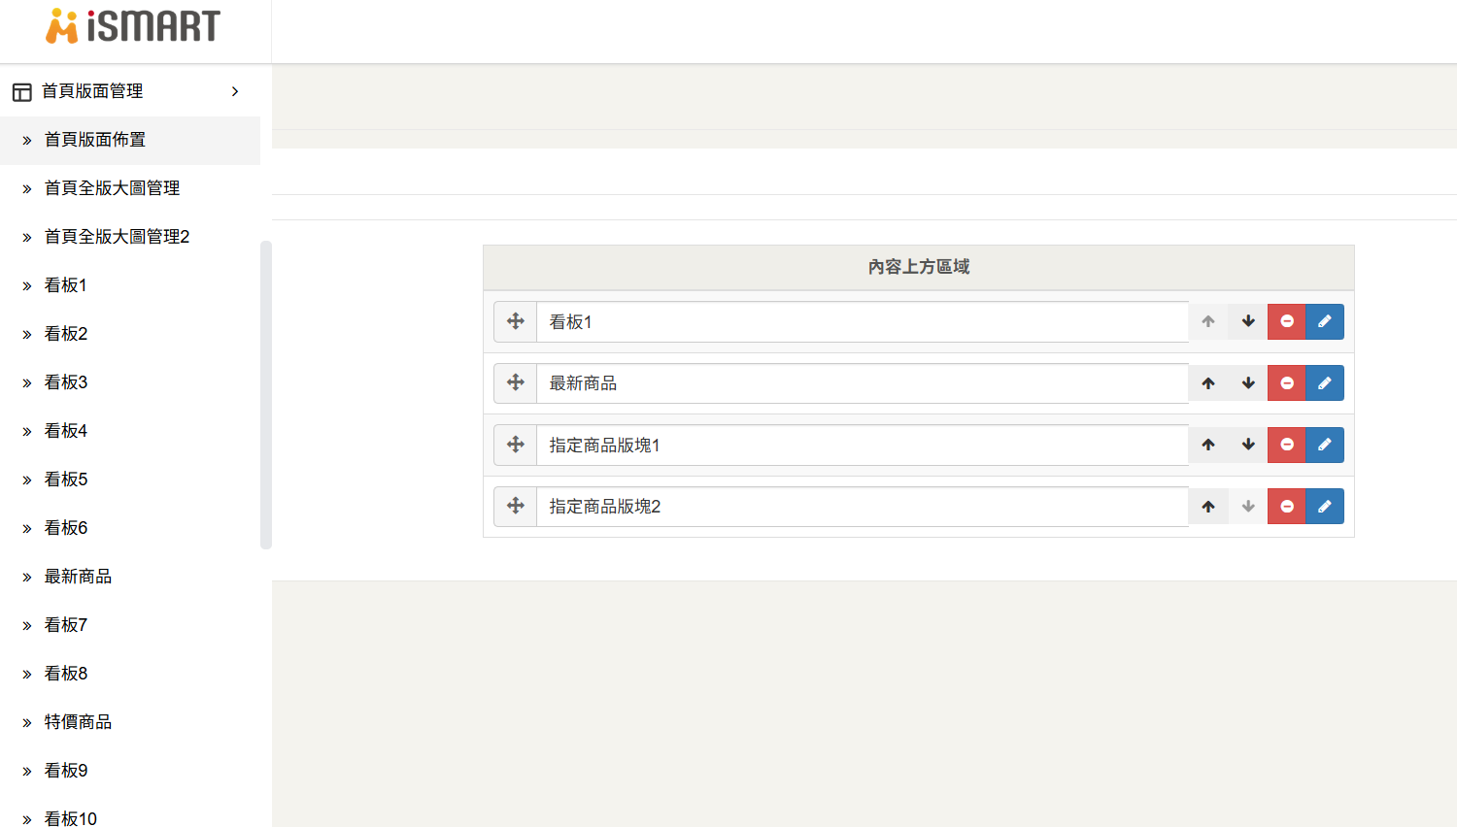Move 指定商品版塊2 row up

pyautogui.click(x=1208, y=506)
